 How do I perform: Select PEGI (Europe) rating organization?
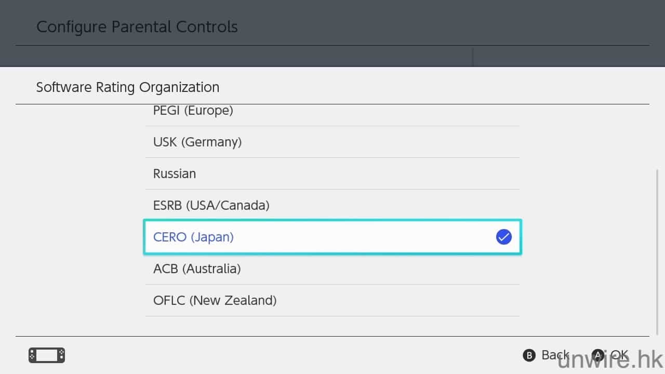pos(193,112)
